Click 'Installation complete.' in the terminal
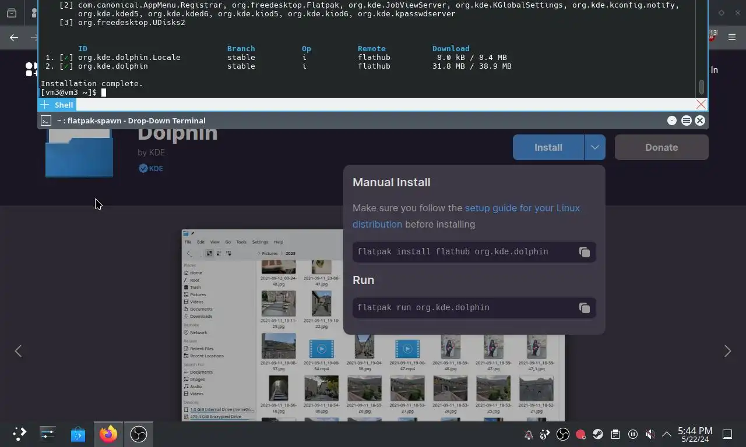 pos(92,84)
